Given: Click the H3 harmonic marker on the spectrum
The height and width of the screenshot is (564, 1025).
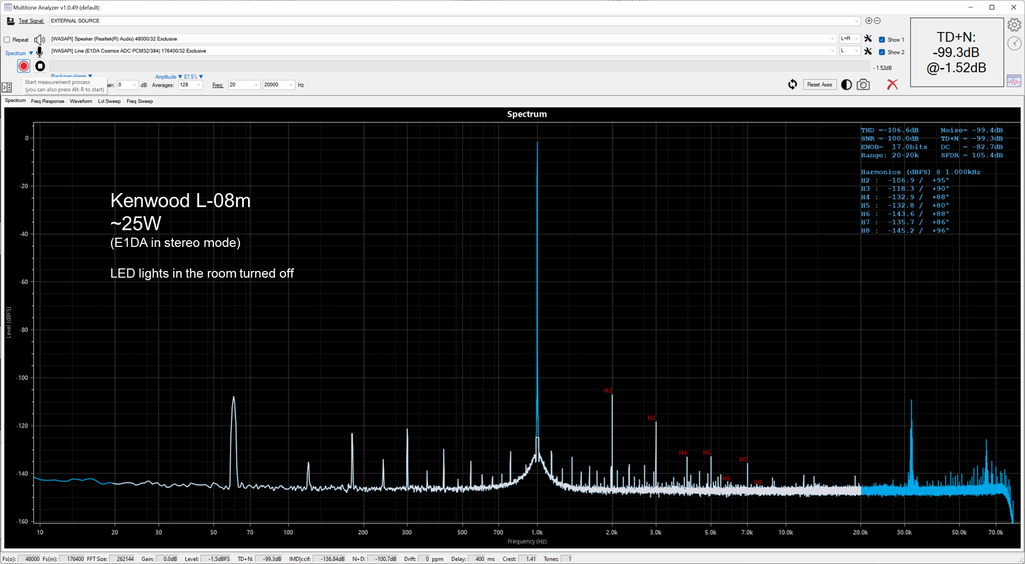Looking at the screenshot, I should click(651, 418).
